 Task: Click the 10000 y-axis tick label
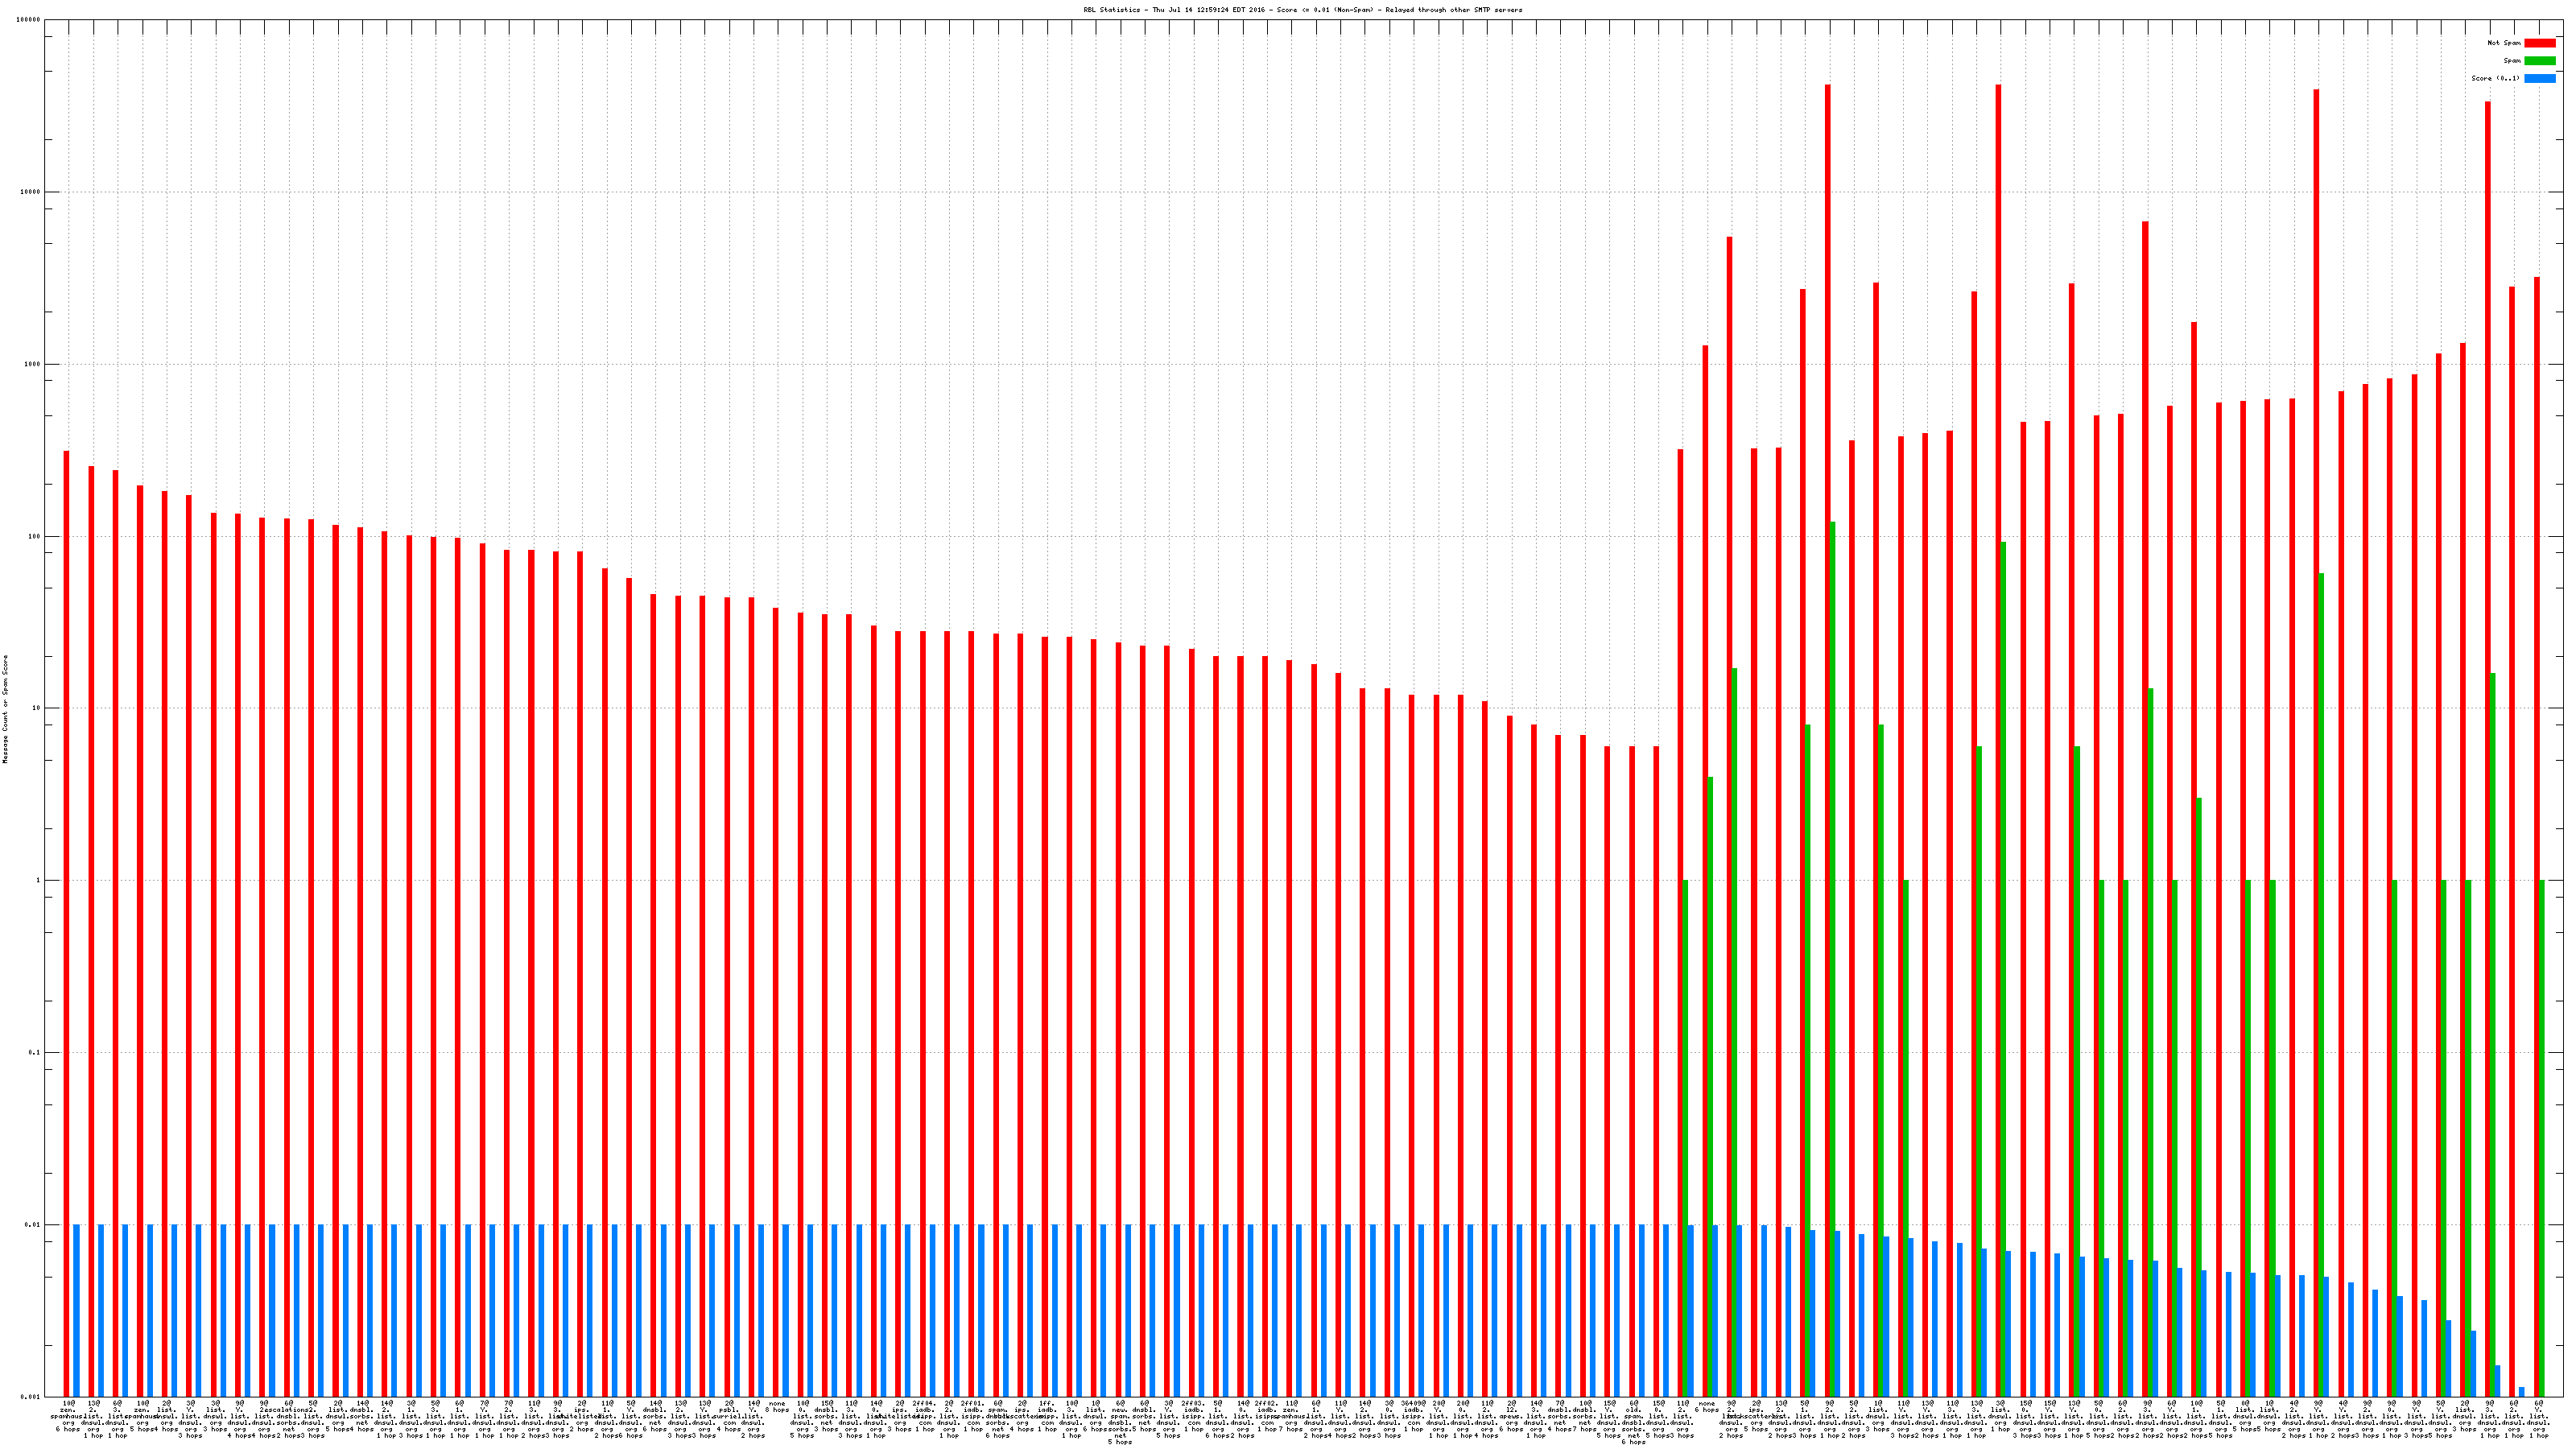click(30, 192)
